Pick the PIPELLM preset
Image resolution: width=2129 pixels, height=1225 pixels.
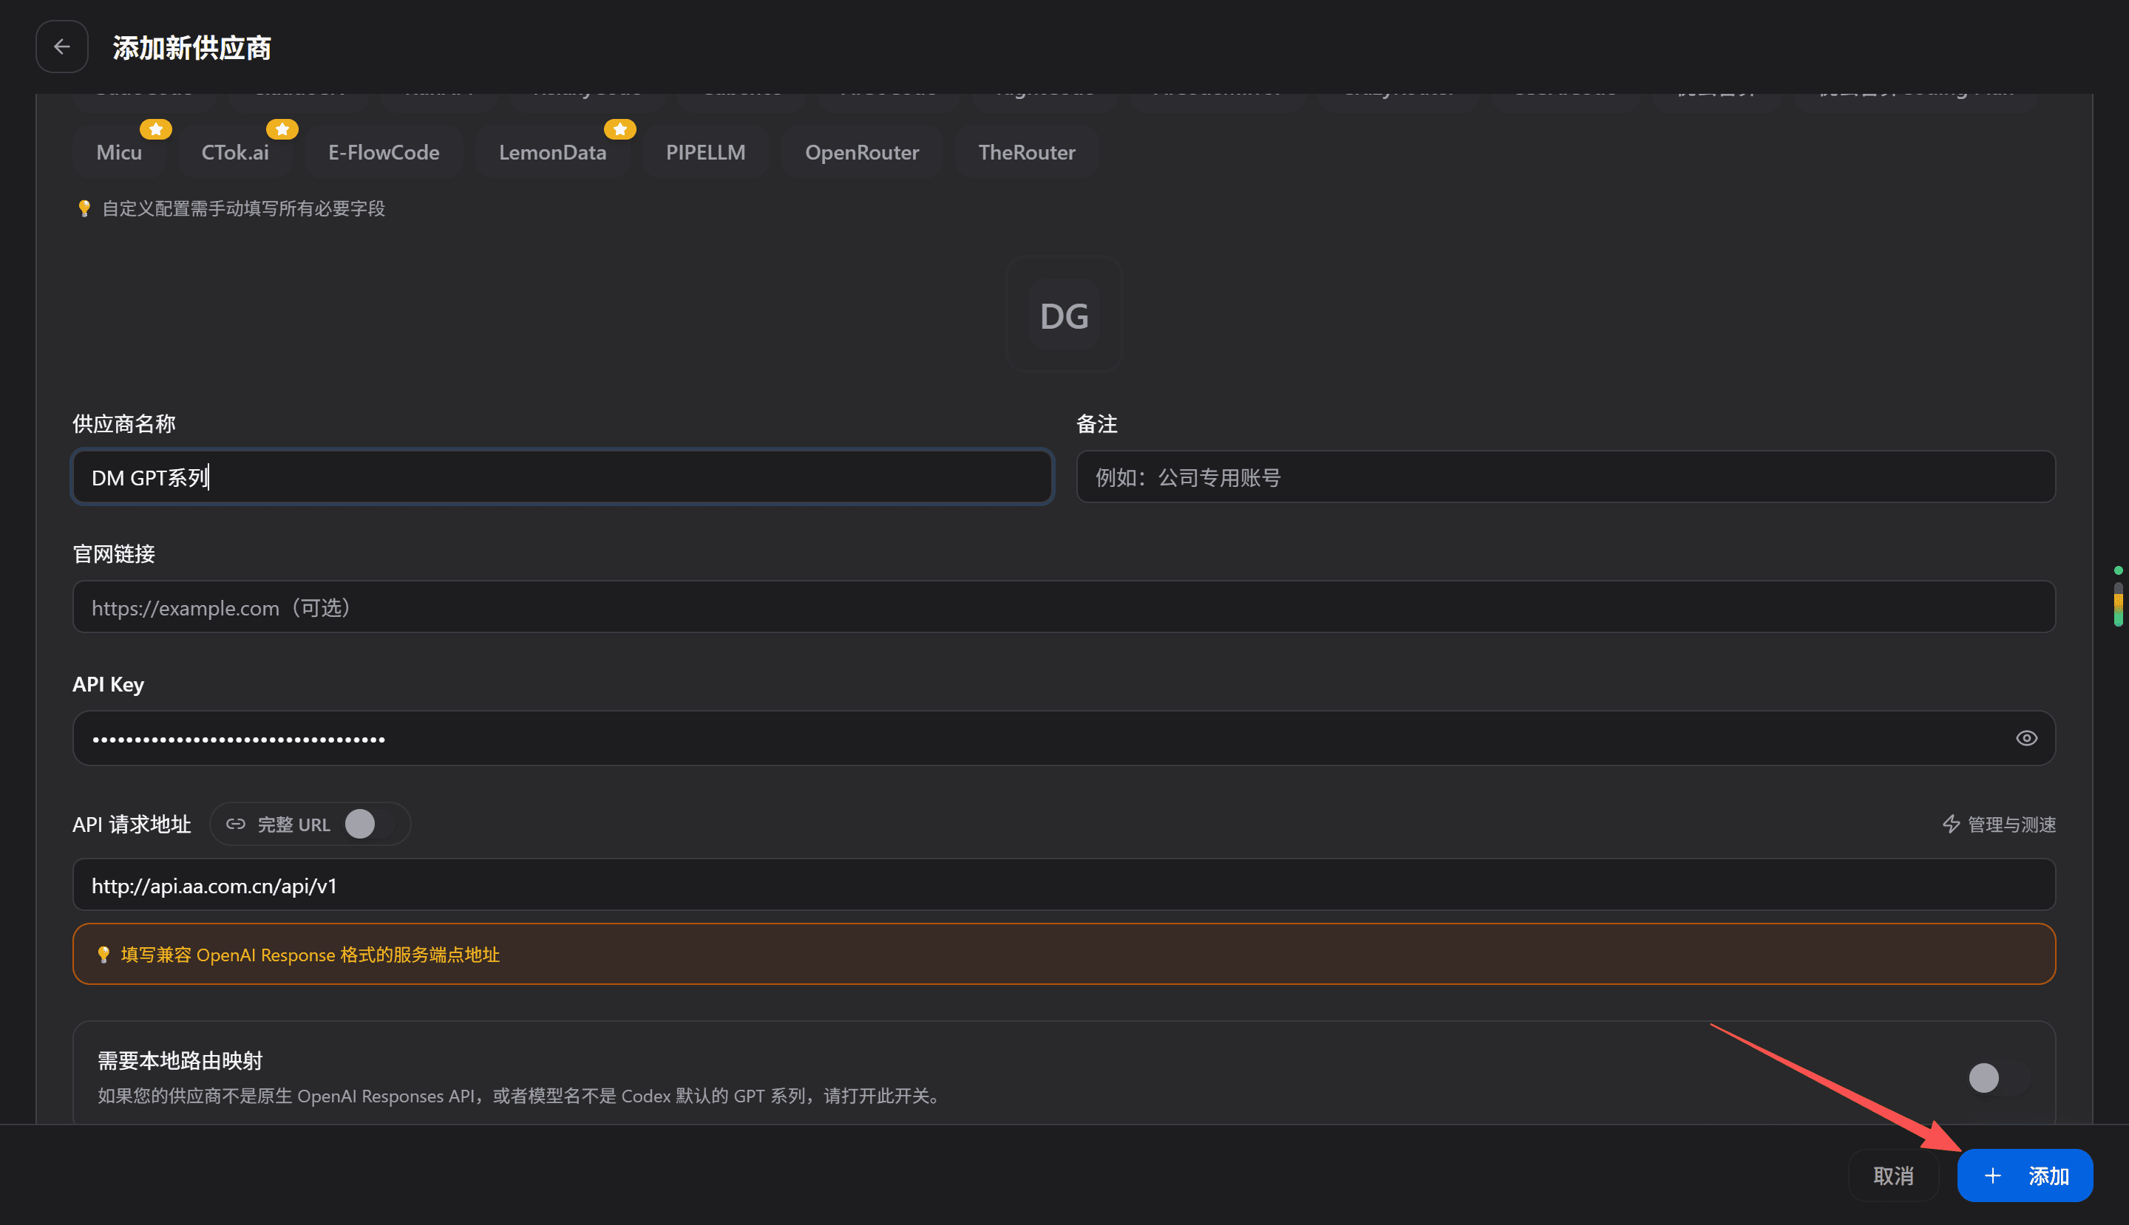(705, 152)
